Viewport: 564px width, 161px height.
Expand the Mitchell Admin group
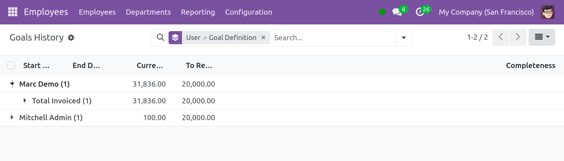(x=12, y=117)
